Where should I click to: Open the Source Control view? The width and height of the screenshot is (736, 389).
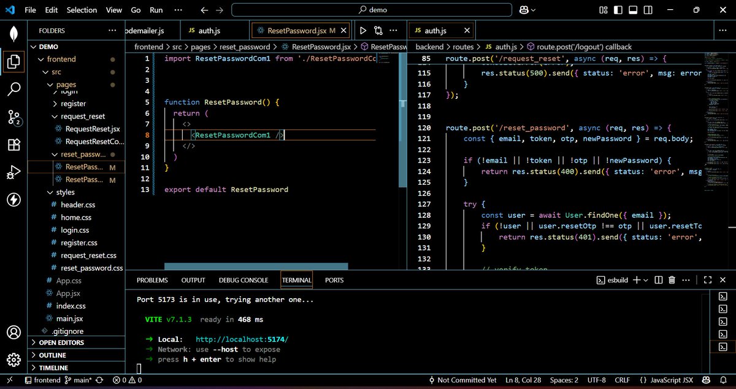(13, 117)
